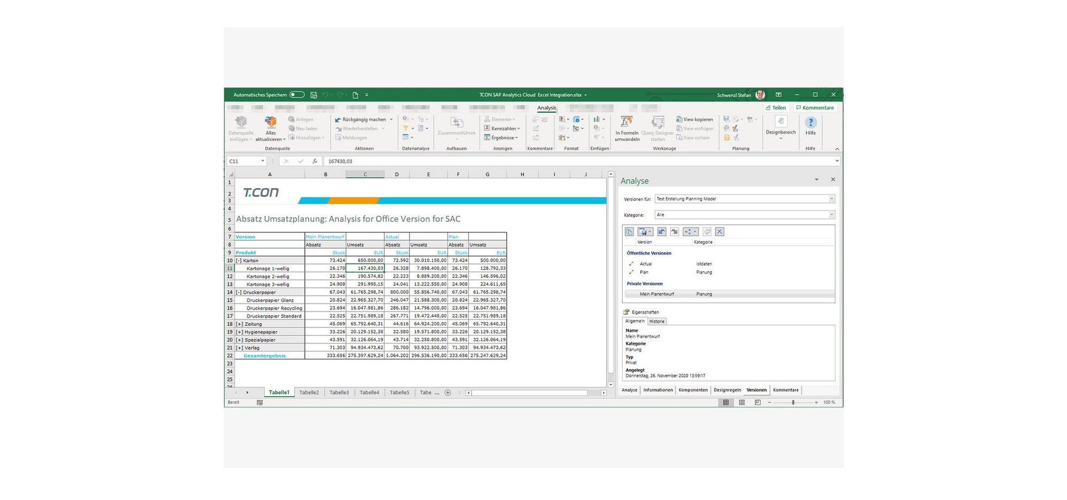
Task: Click the undo arrow icon in the versions toolbar
Action: tap(661, 232)
